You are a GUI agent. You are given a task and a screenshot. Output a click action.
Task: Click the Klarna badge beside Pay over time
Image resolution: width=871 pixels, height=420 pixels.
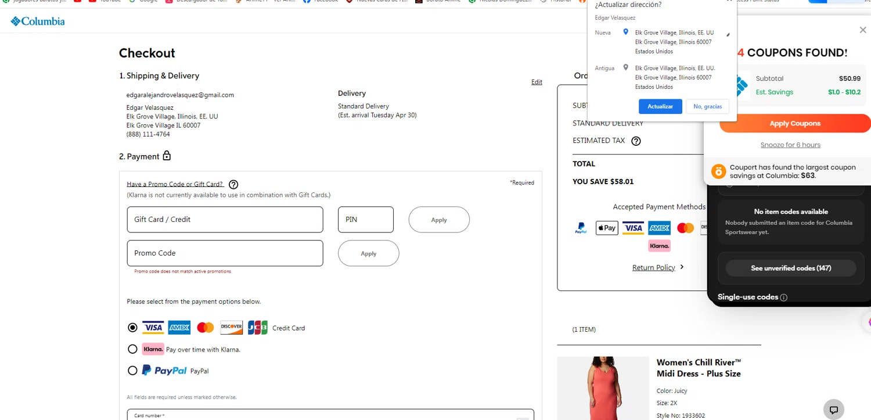[153, 349]
